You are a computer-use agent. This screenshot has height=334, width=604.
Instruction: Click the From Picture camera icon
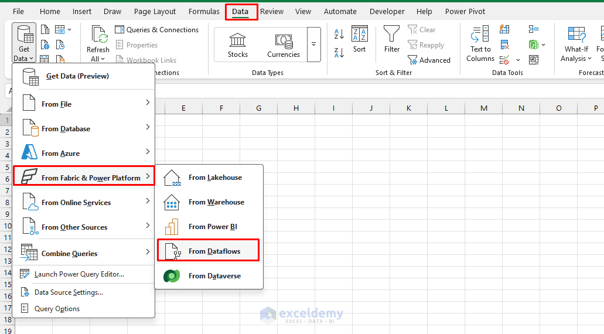pyautogui.click(x=60, y=30)
